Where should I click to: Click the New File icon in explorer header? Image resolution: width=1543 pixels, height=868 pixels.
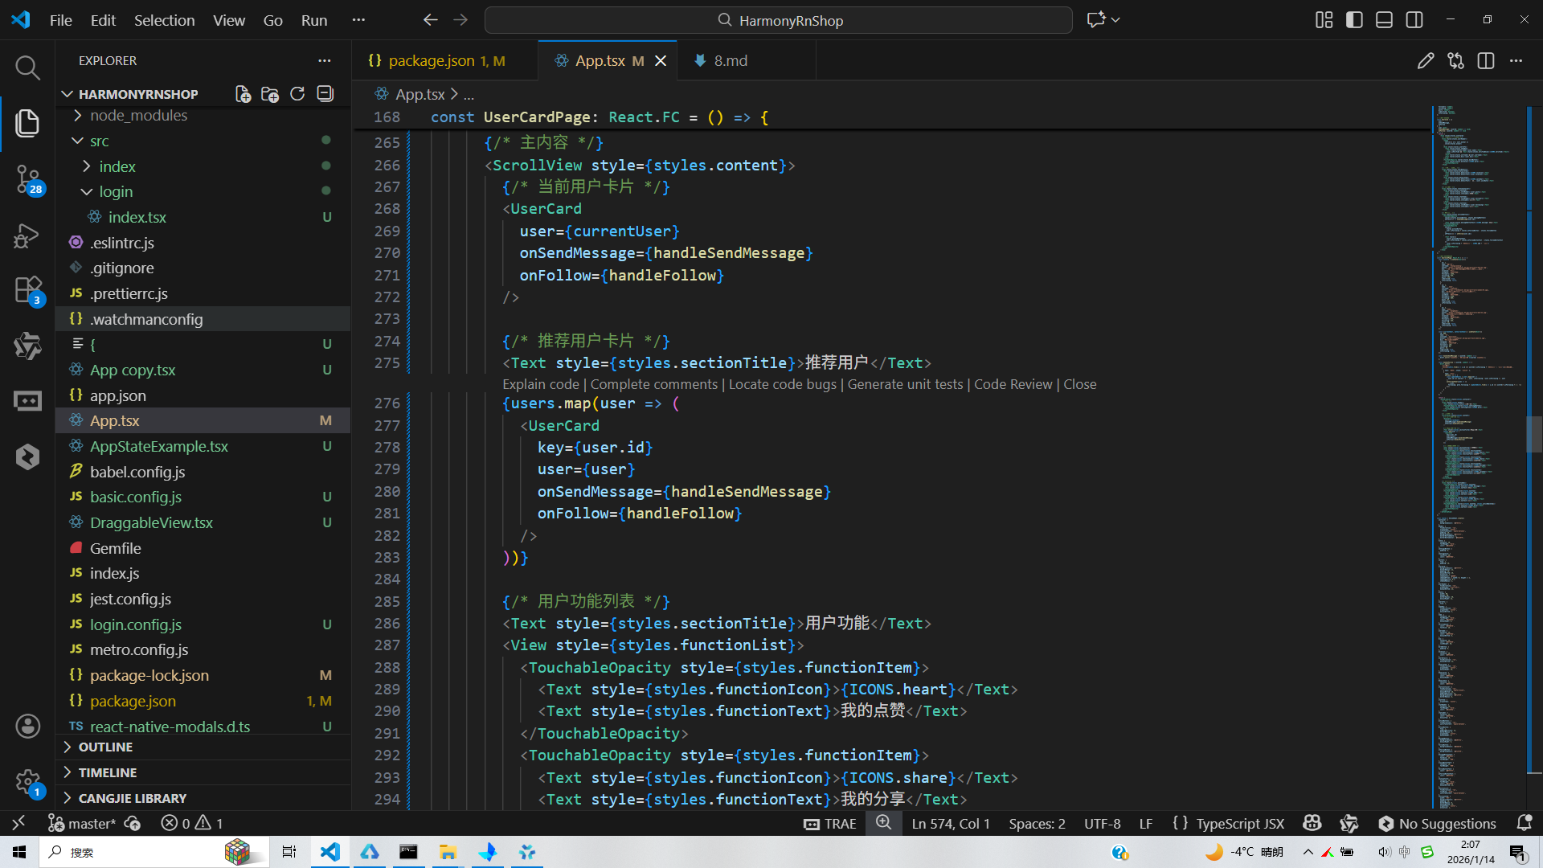[x=243, y=94]
